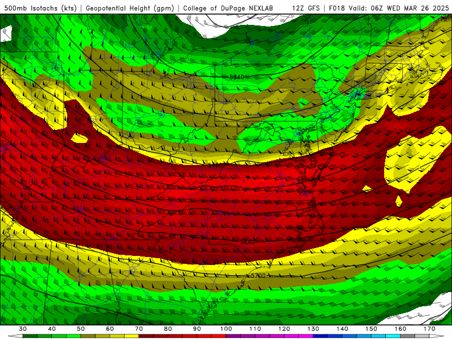Click the 'College of DuPage NEXLAB' label
This screenshot has width=452, height=339.
point(228,8)
